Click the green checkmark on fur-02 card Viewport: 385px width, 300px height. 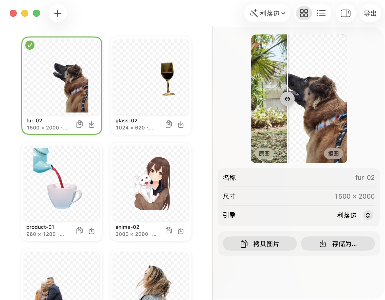30,45
